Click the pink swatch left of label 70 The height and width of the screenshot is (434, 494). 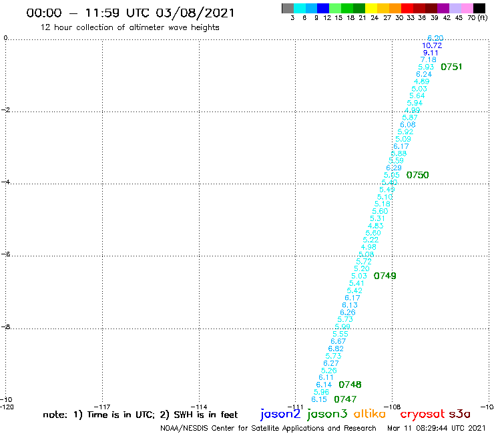click(x=467, y=8)
